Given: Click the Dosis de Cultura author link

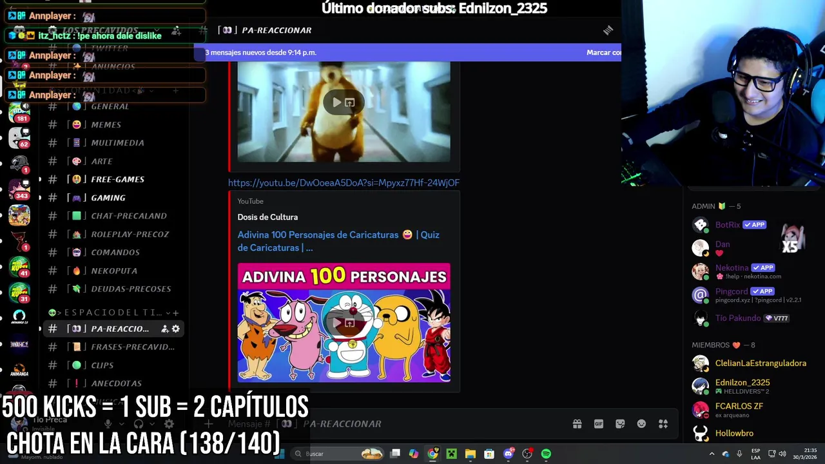Looking at the screenshot, I should click(267, 217).
